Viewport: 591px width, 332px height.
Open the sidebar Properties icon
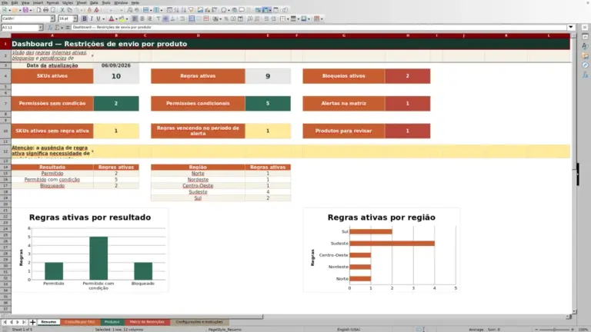pyautogui.click(x=585, y=37)
